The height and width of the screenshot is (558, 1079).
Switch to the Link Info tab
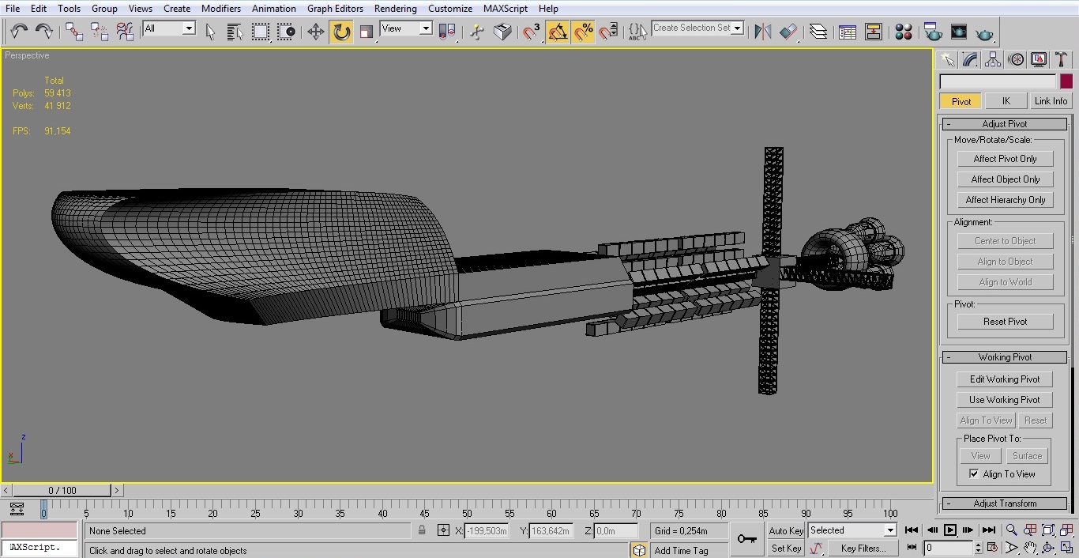coord(1051,101)
